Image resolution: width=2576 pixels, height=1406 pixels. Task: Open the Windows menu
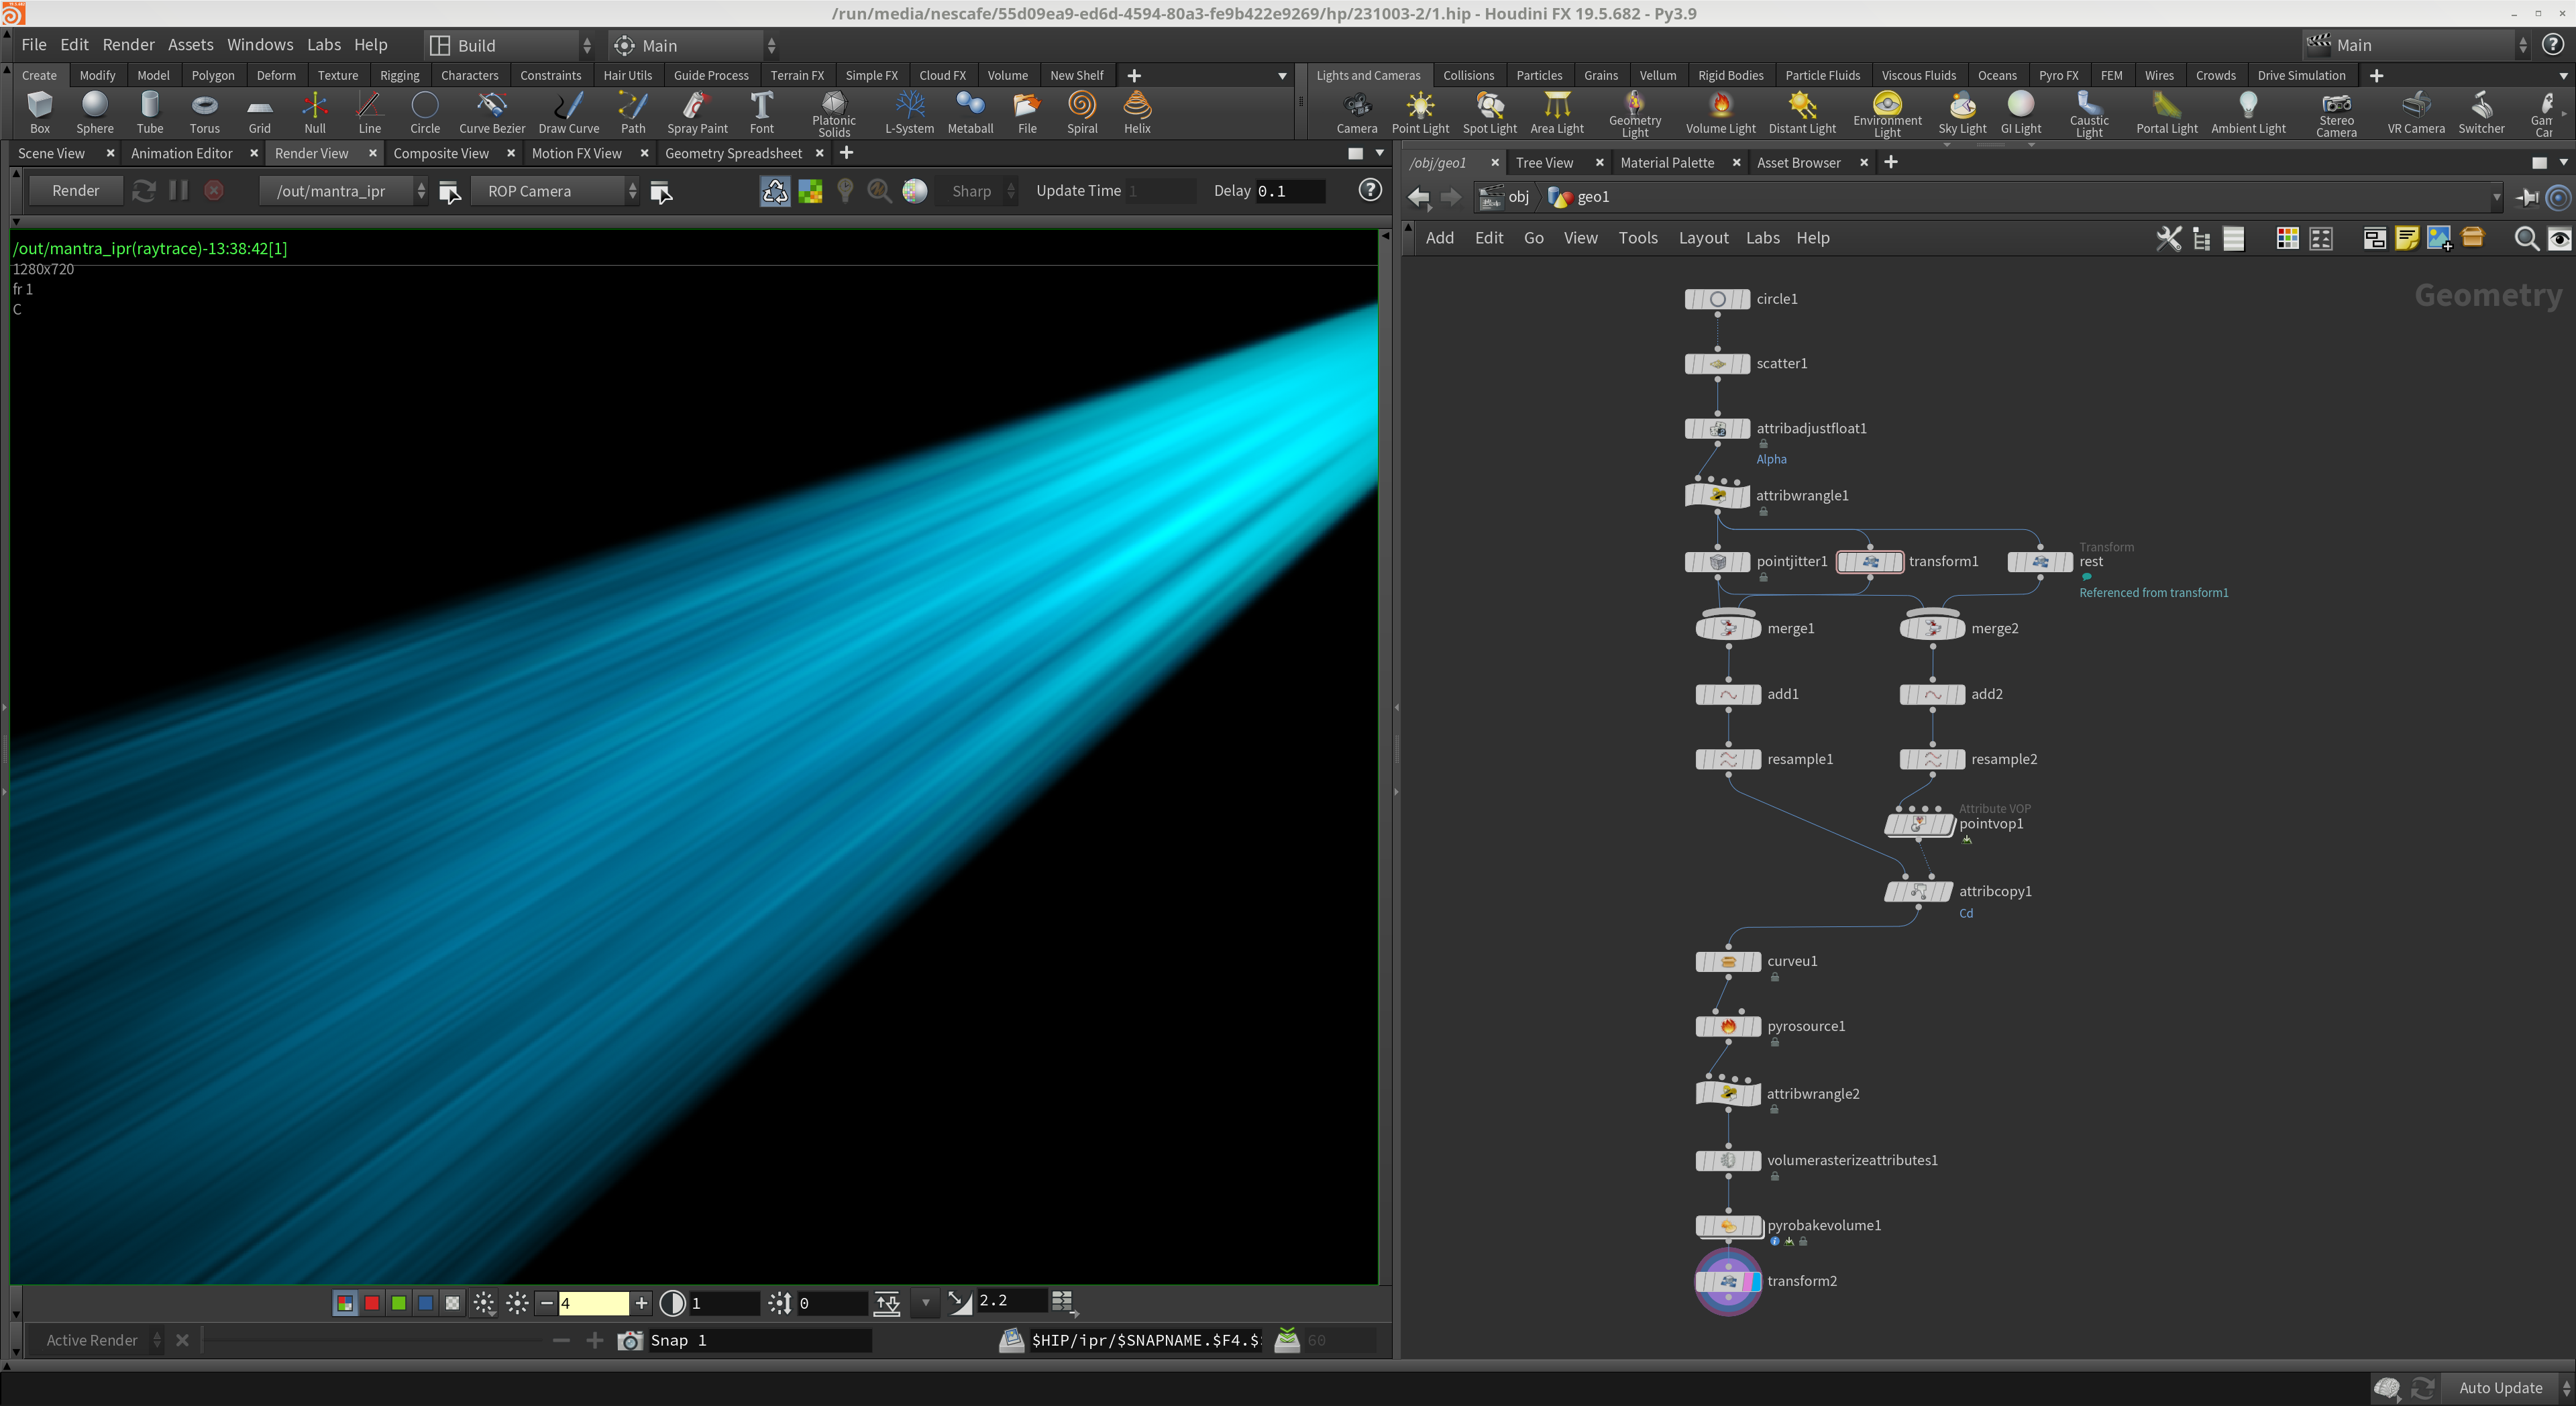tap(260, 45)
